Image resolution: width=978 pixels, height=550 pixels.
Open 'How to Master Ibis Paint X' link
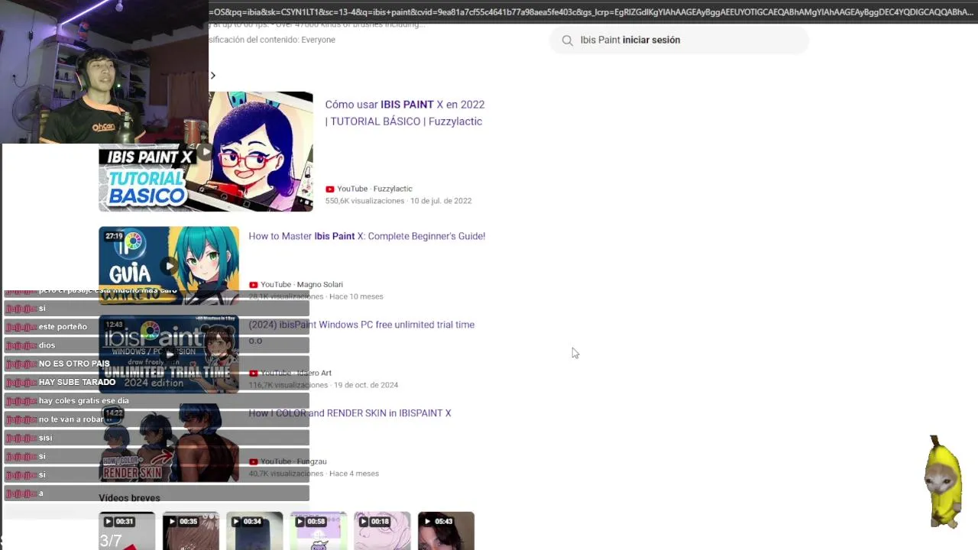(367, 236)
